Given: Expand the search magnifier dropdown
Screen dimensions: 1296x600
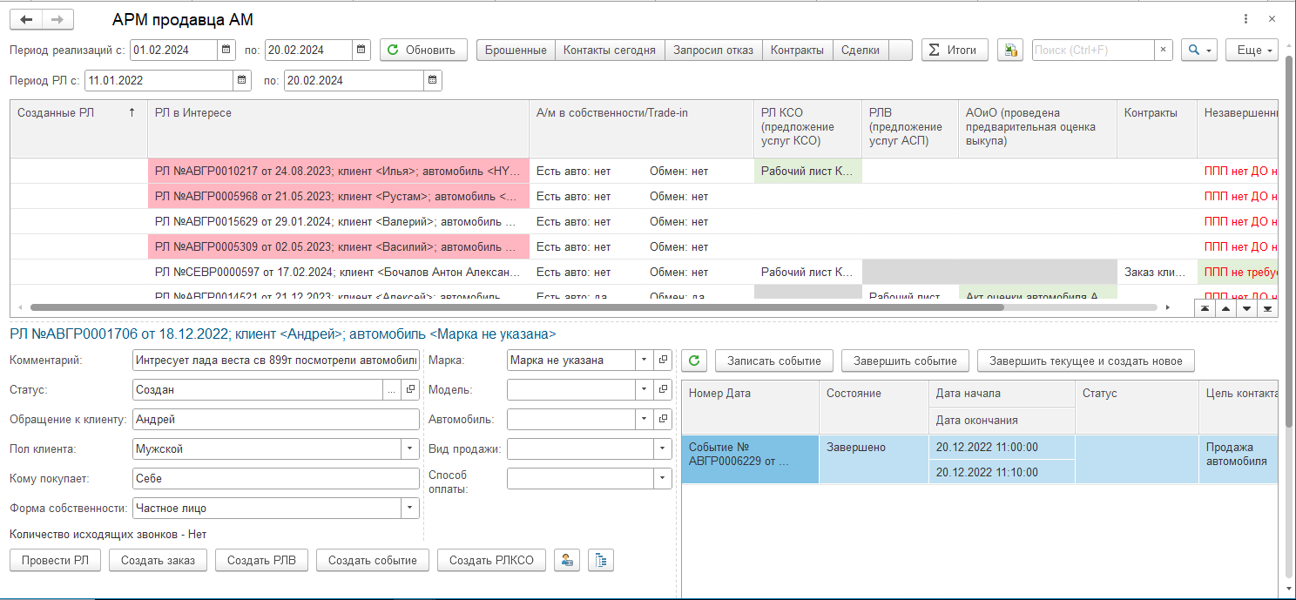Looking at the screenshot, I should 1199,50.
